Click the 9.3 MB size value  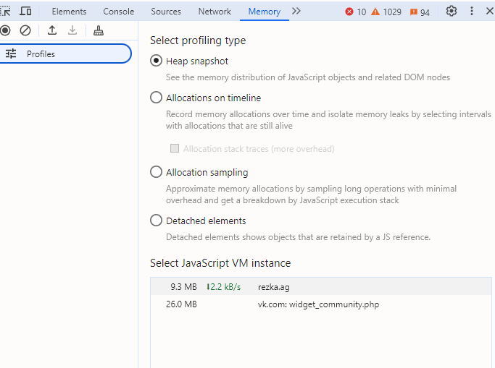[184, 287]
